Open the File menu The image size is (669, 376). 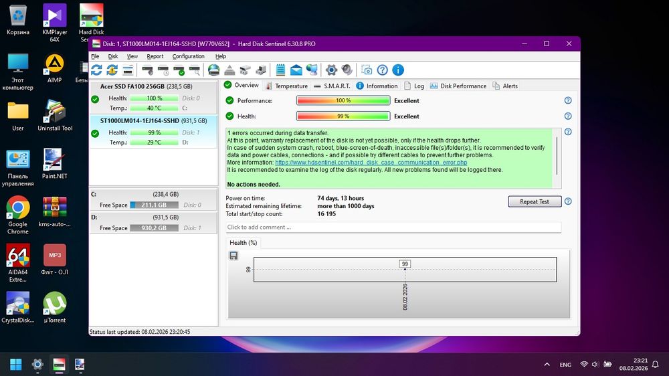(95, 56)
